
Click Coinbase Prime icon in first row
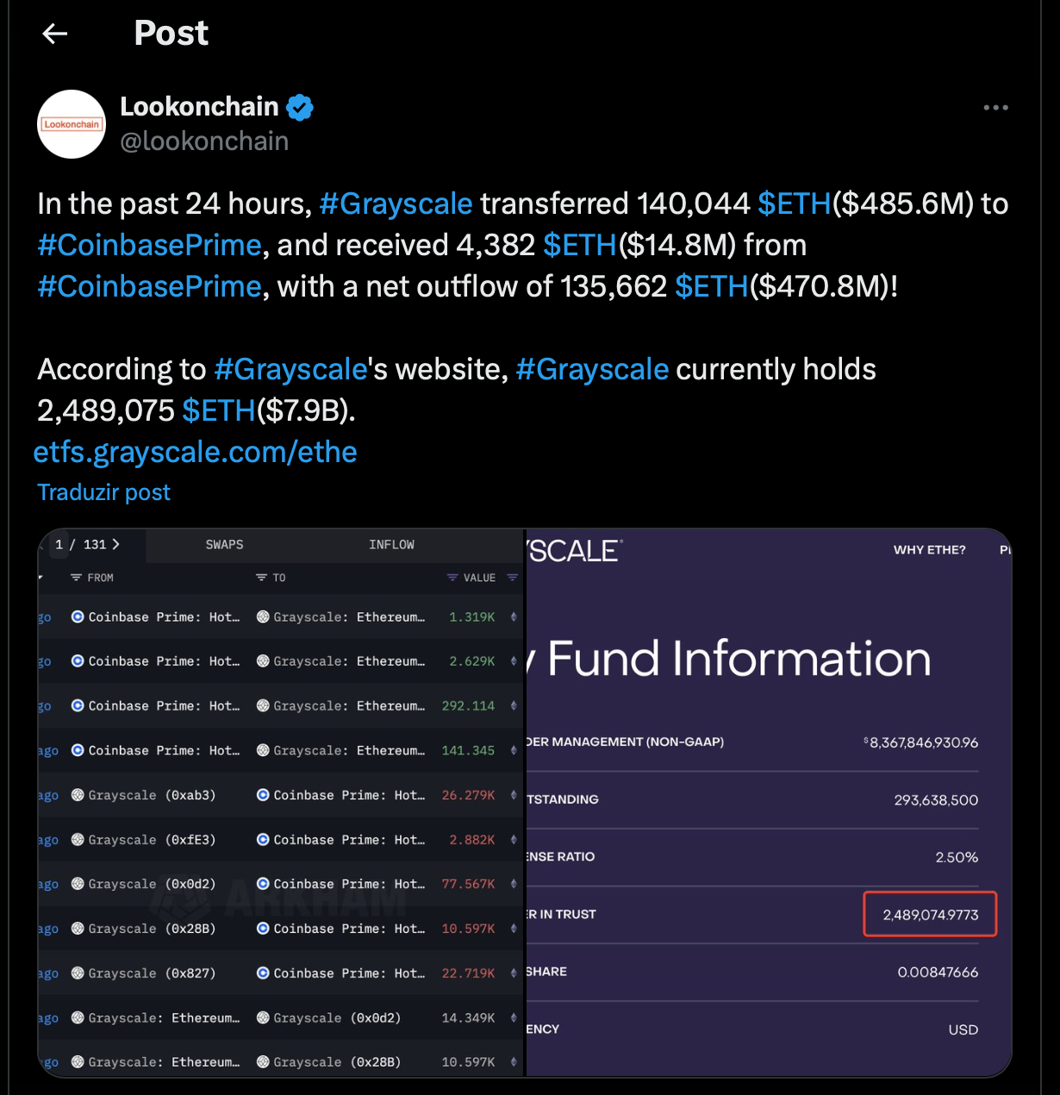pyautogui.click(x=78, y=616)
